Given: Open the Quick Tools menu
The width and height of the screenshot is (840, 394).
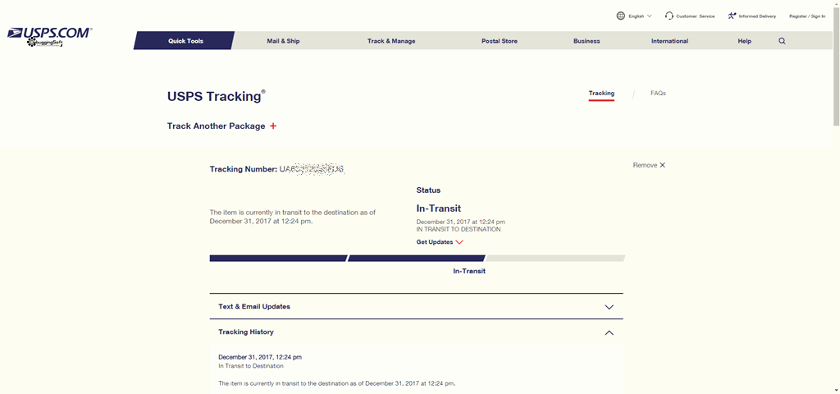Looking at the screenshot, I should pos(184,41).
